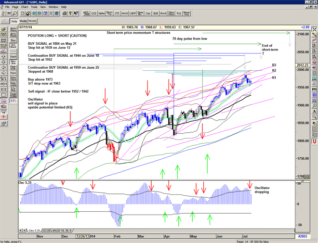This screenshot has width=318, height=243.
Task: Switch chart to Monthly timeframe
Action: (x=32, y=21)
